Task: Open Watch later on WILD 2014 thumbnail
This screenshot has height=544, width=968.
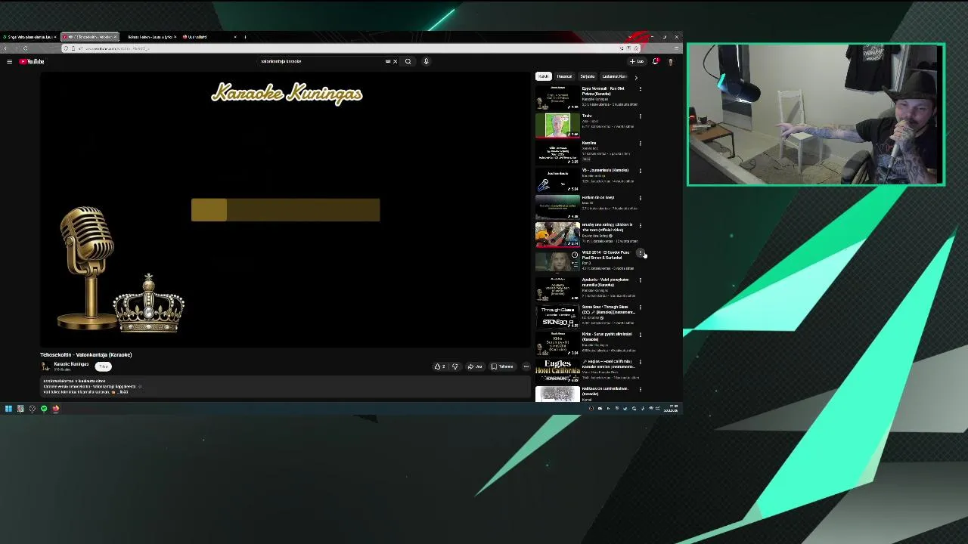Action: [575, 255]
